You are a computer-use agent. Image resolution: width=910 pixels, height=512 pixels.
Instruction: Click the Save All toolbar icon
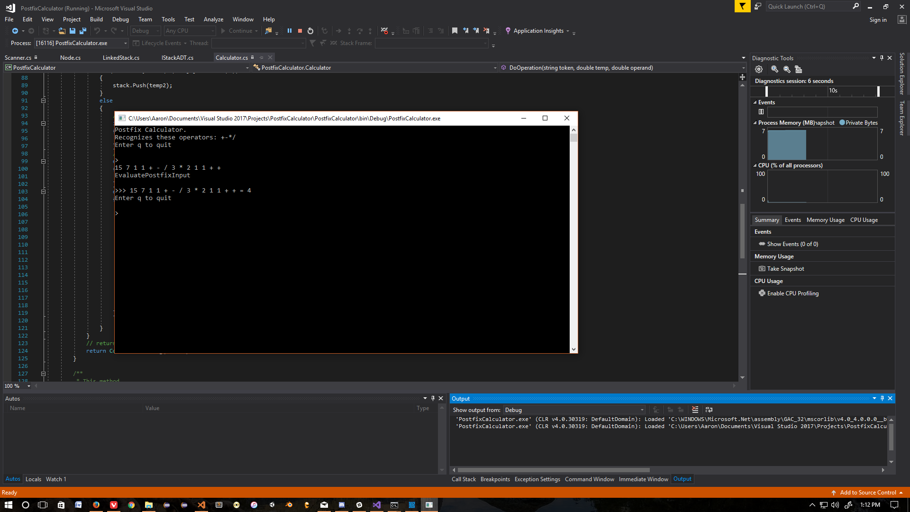click(82, 31)
